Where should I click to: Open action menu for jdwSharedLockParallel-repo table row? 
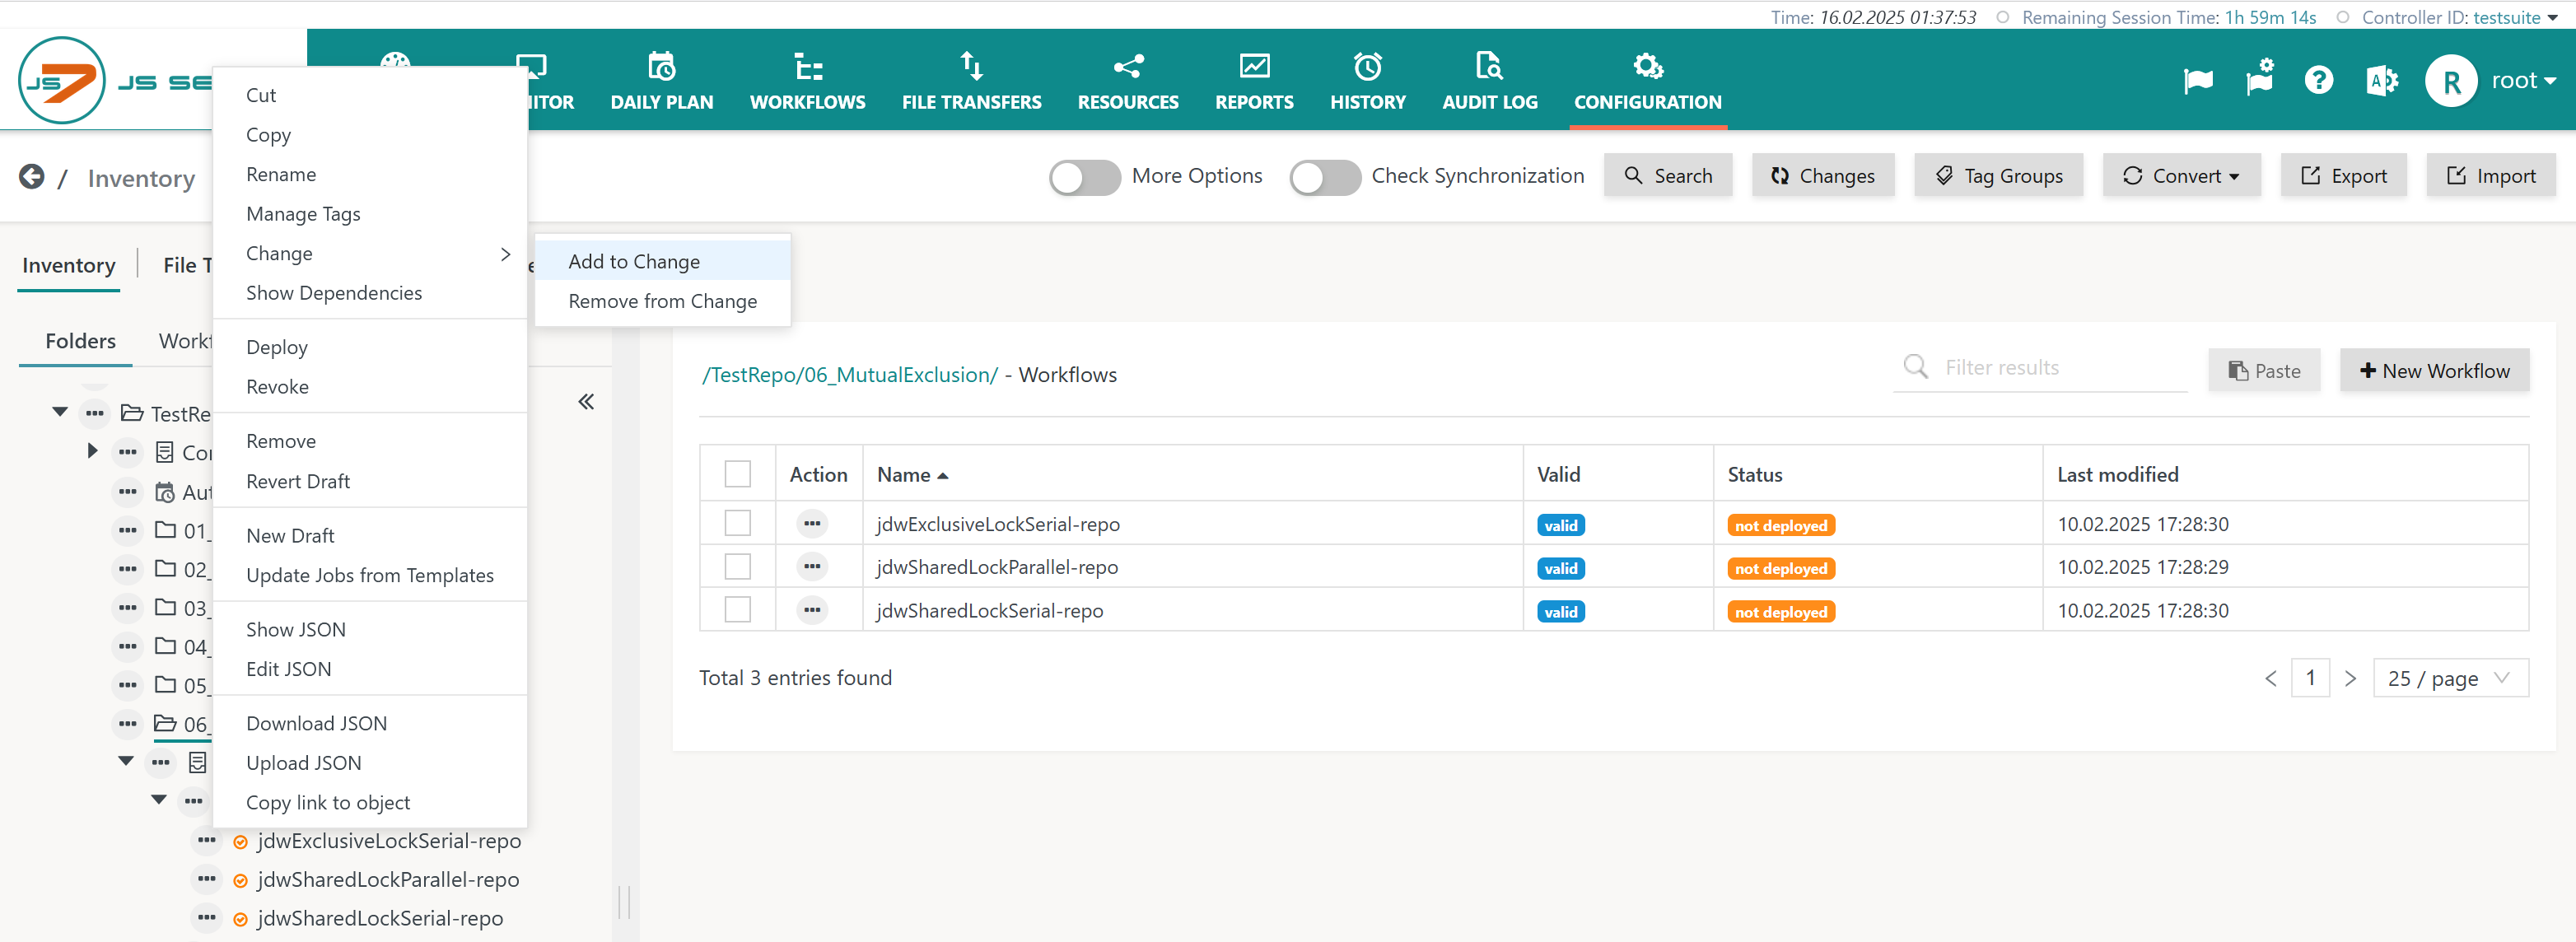[812, 567]
